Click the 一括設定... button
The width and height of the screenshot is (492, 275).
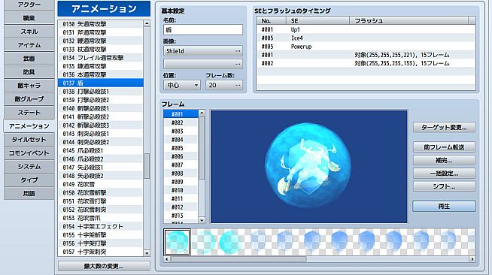[444, 174]
